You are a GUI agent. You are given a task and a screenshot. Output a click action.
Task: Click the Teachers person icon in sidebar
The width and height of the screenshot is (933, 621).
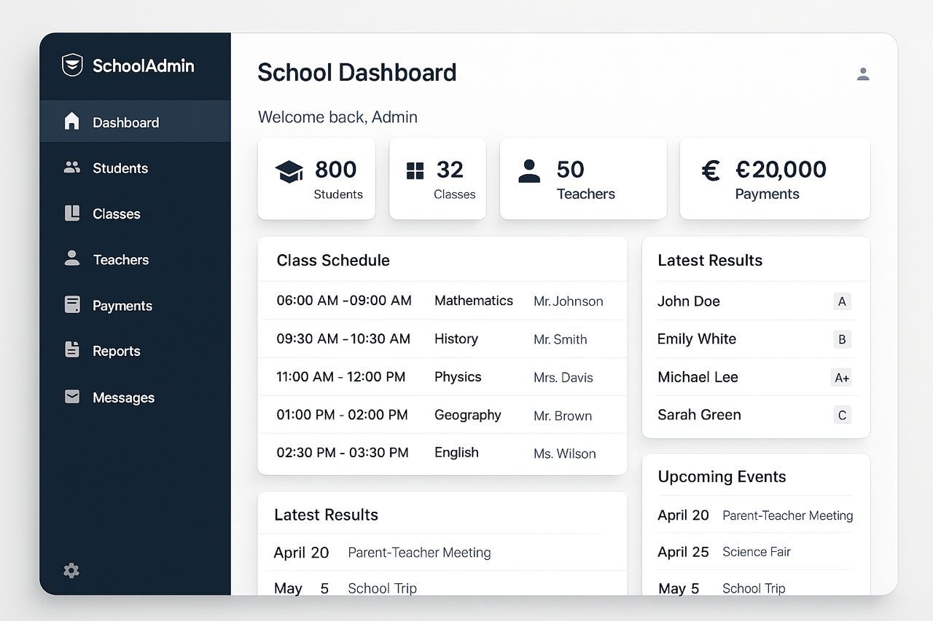(71, 258)
